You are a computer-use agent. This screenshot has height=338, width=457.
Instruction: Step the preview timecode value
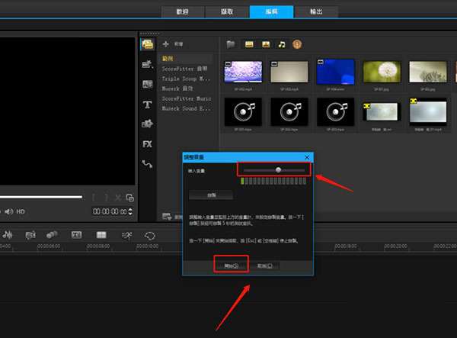pos(129,211)
